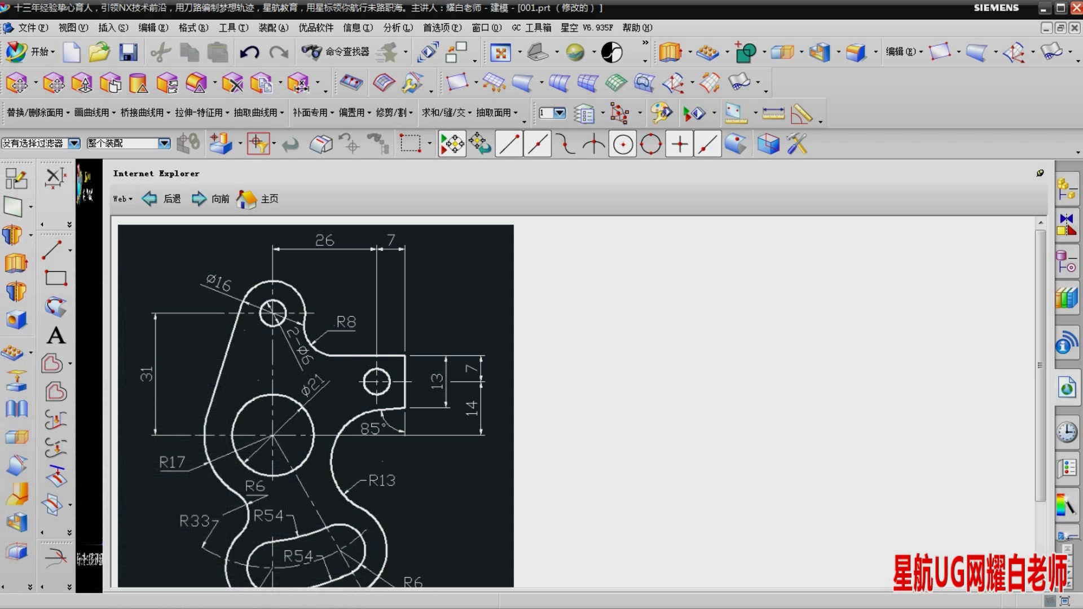
Task: Select the rectangle sketch tool in left sidebar
Action: (55, 277)
